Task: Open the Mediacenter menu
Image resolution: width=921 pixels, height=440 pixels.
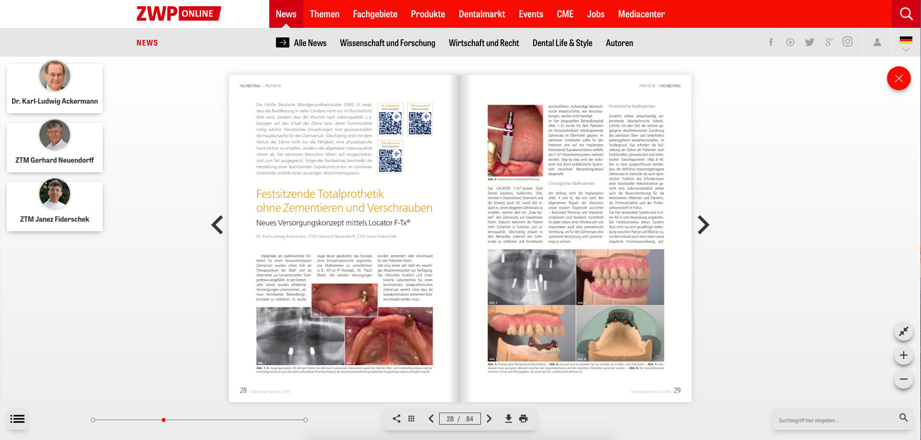Action: point(641,14)
